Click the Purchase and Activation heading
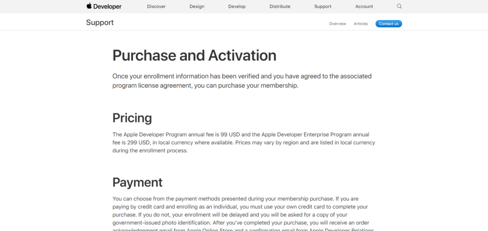Viewport: 488px width, 231px height. click(x=194, y=56)
